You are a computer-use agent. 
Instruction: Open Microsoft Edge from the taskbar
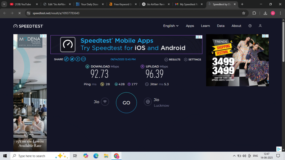click(x=96, y=156)
